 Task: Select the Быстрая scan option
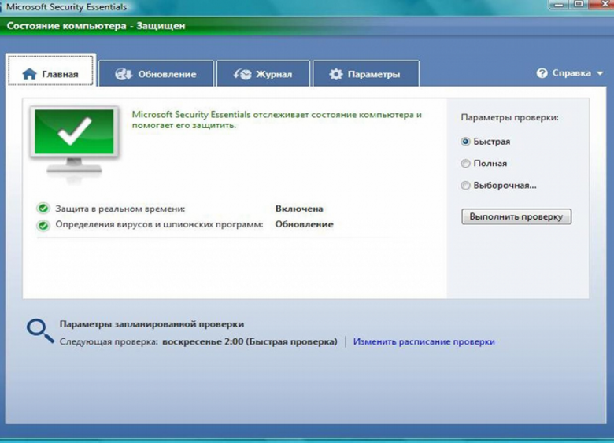pyautogui.click(x=466, y=142)
